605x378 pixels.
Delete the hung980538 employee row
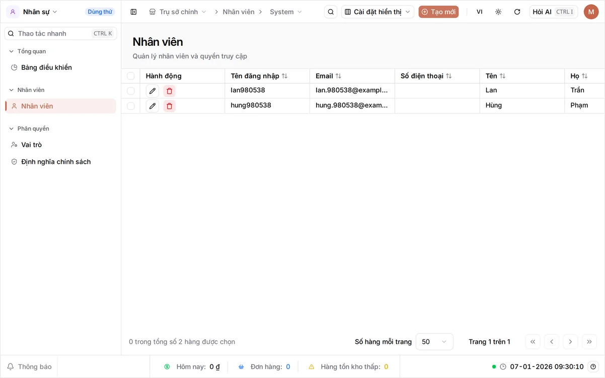[169, 106]
